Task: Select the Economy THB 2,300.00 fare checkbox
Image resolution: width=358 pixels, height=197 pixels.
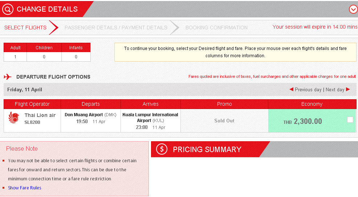Action: (350, 120)
